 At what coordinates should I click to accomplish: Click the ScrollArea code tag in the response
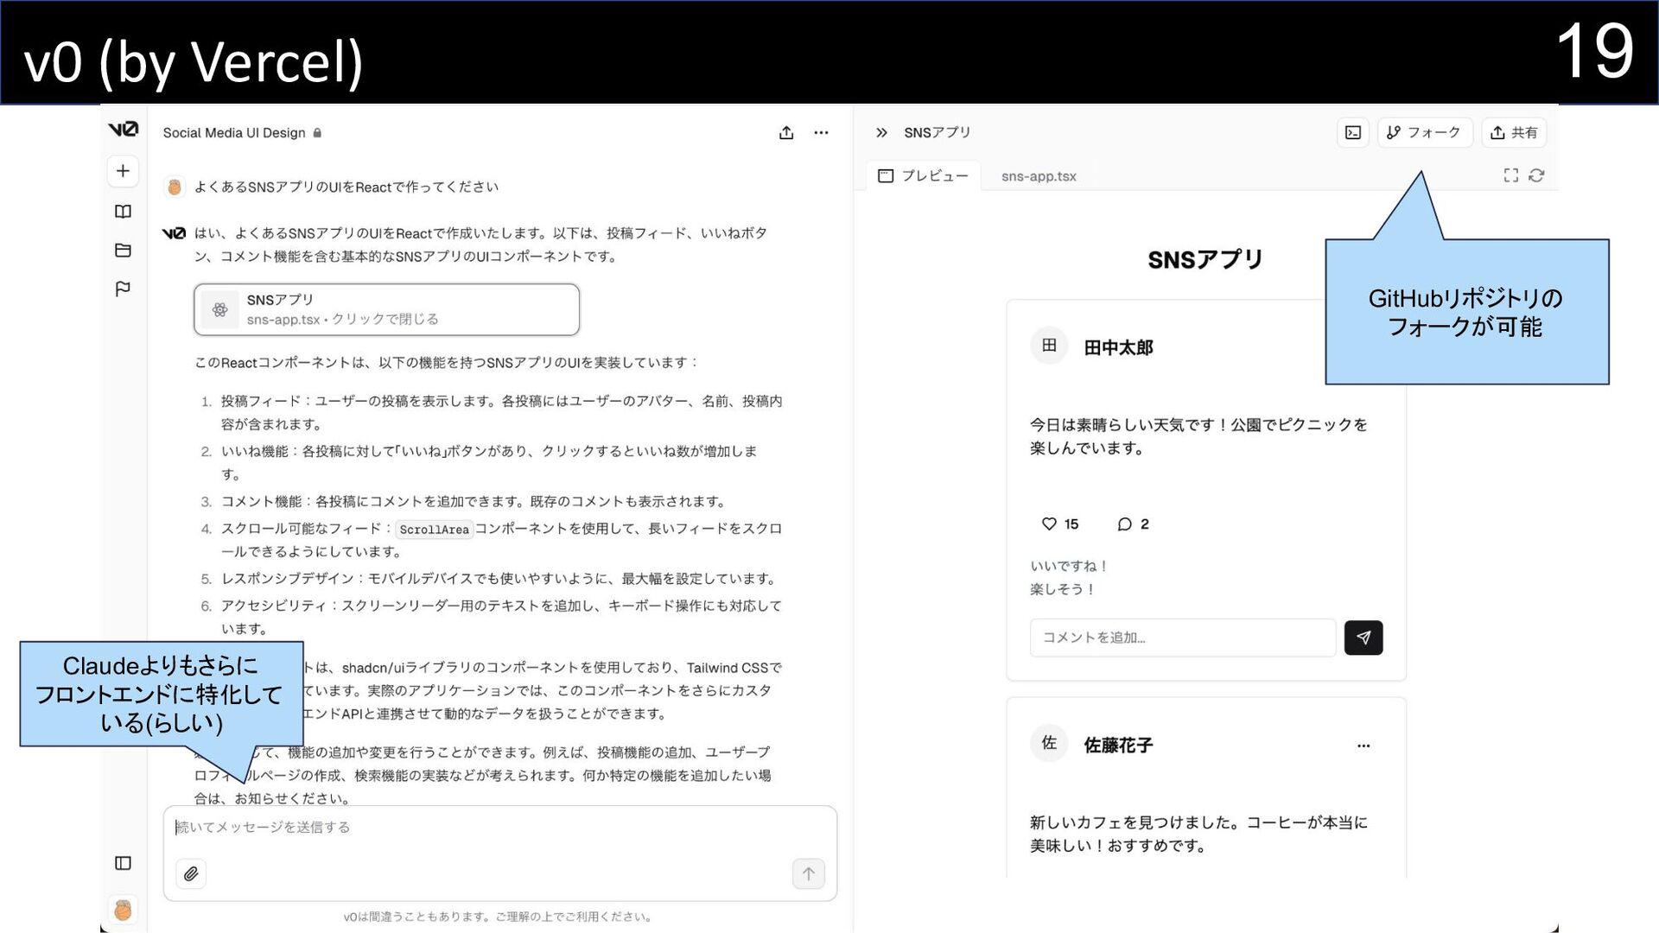point(435,530)
